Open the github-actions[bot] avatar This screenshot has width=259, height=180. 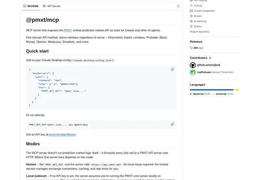coord(193,65)
